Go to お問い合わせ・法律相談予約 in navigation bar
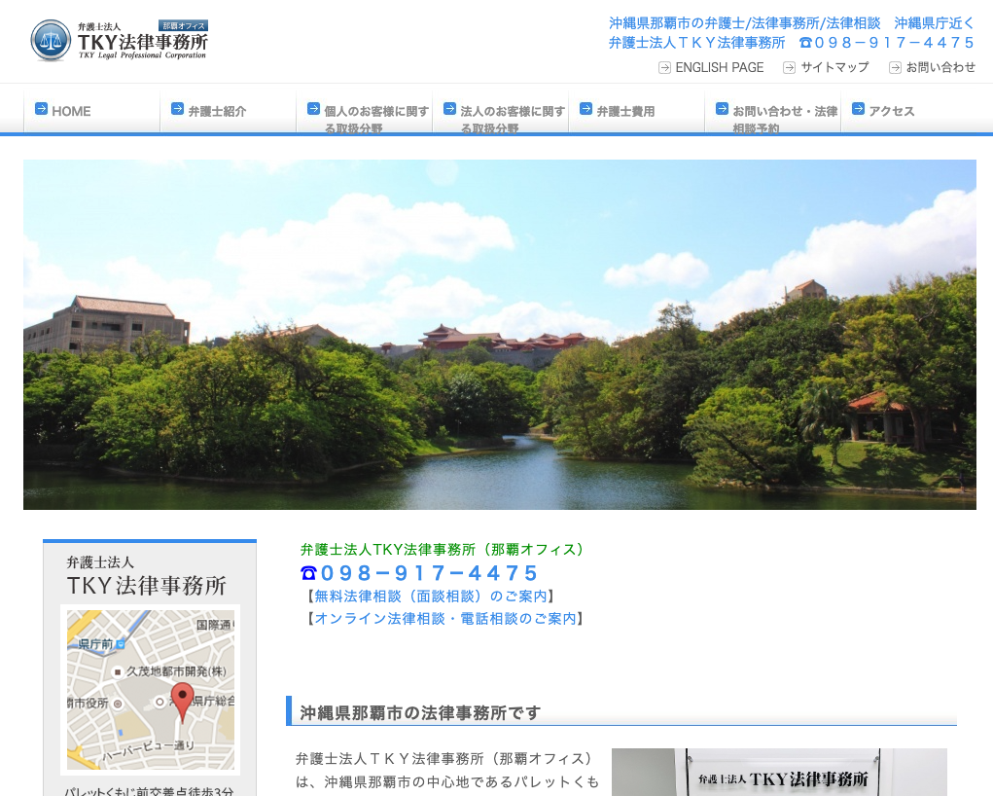Viewport: 993px width, 796px height. [784, 119]
